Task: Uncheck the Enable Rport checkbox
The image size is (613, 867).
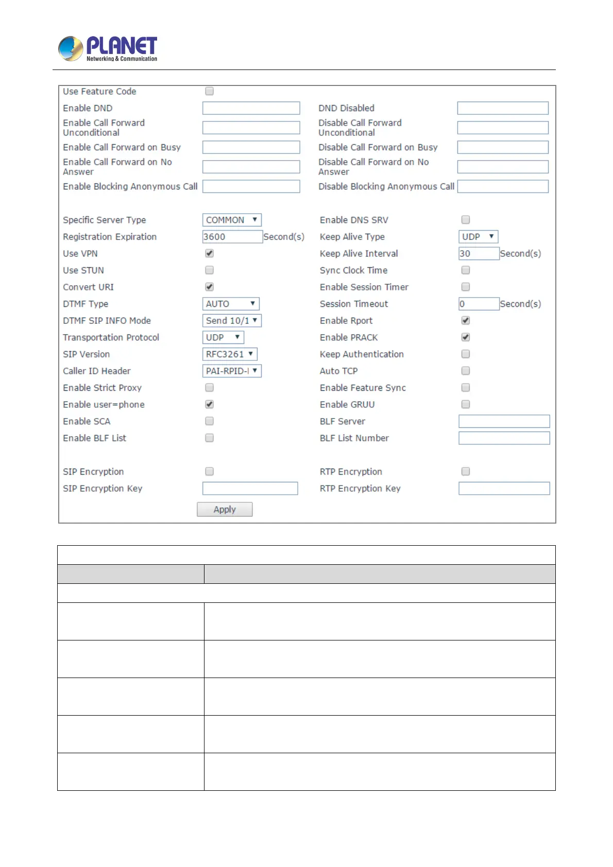Action: (x=466, y=320)
